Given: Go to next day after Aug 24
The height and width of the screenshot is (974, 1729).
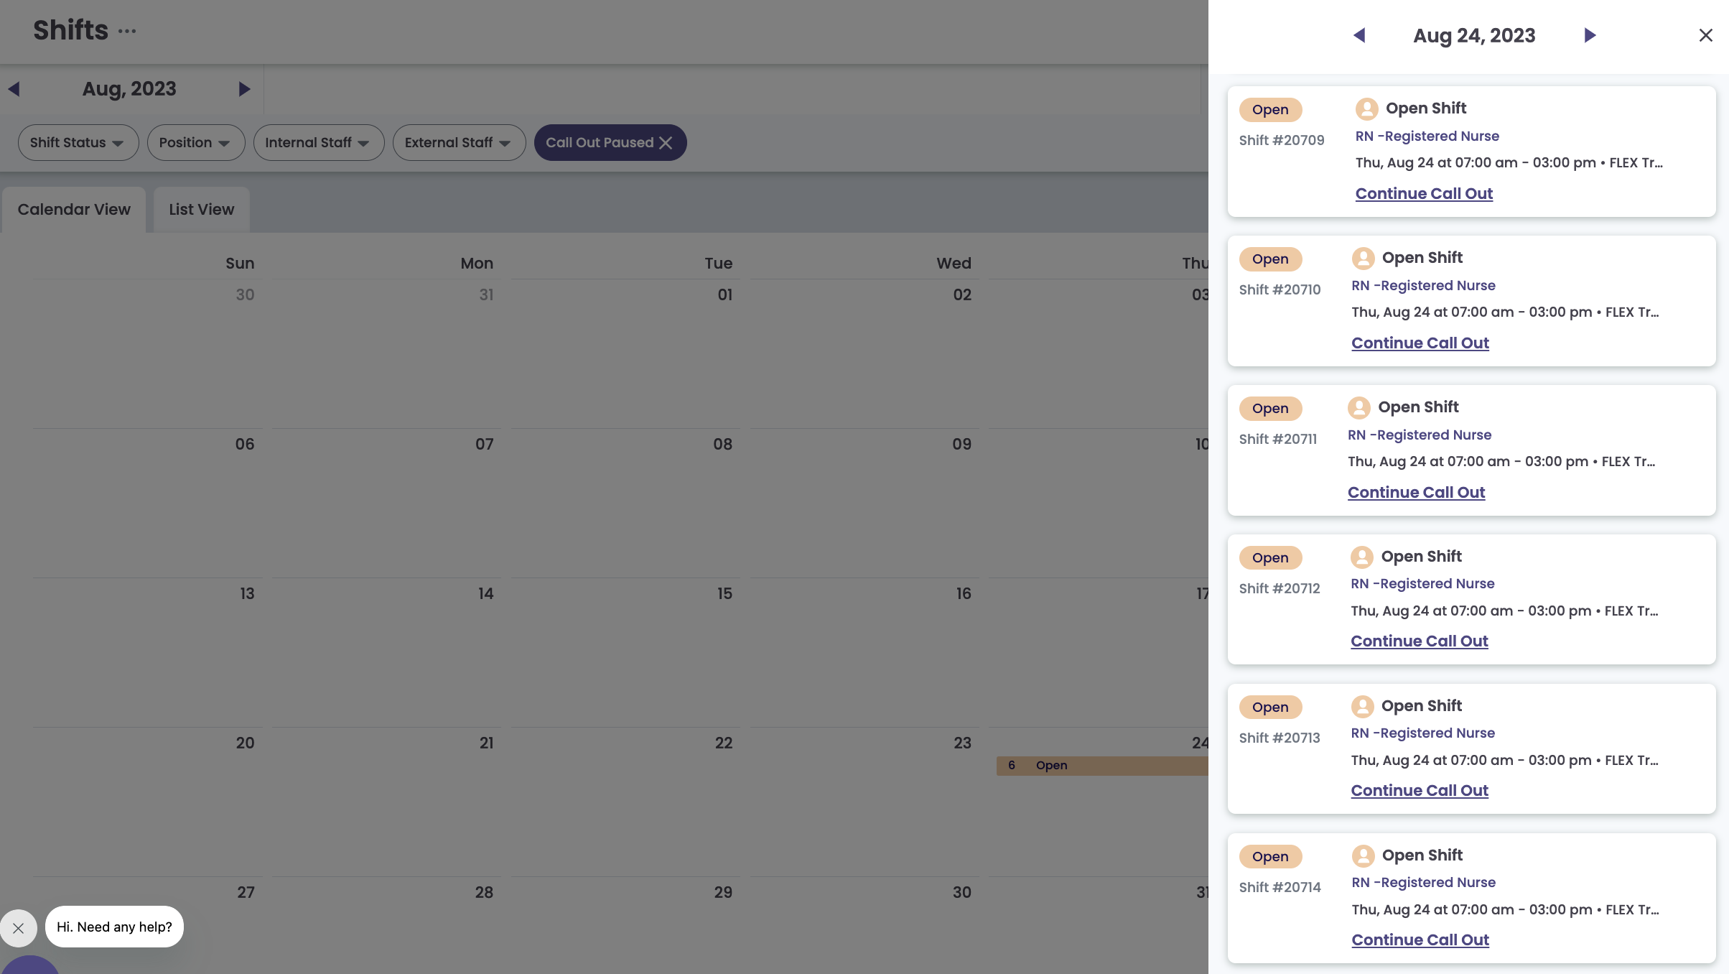Looking at the screenshot, I should click(1590, 35).
